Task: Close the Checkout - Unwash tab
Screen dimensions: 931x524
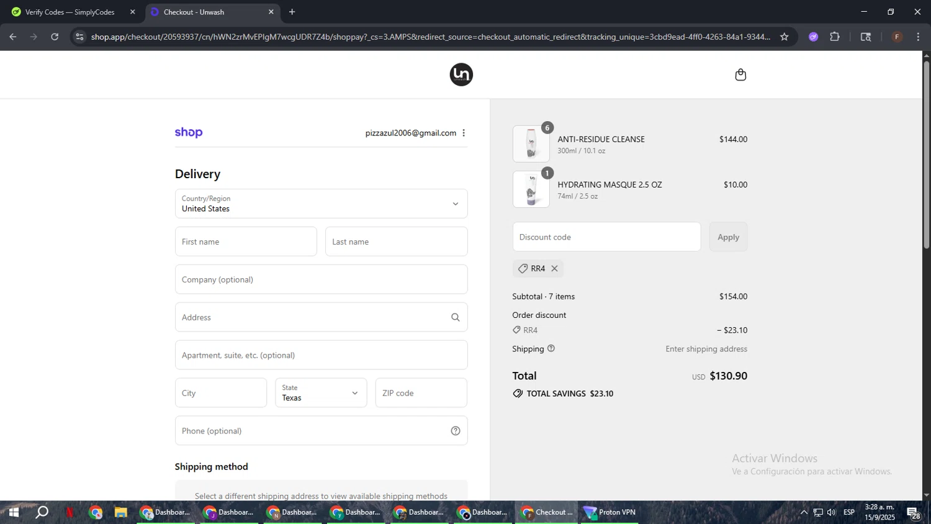Action: coord(271,12)
